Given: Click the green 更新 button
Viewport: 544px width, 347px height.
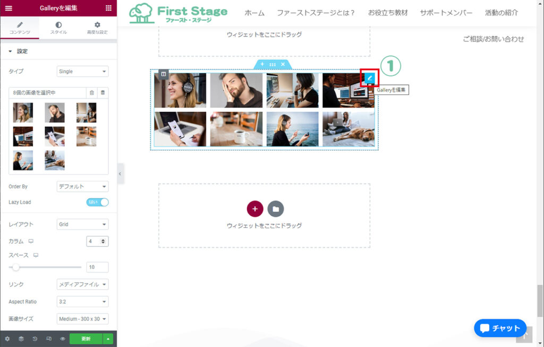Looking at the screenshot, I should pyautogui.click(x=86, y=339).
